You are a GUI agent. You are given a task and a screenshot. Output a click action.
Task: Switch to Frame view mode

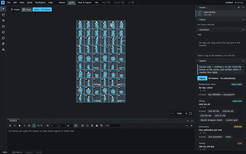(15, 9)
